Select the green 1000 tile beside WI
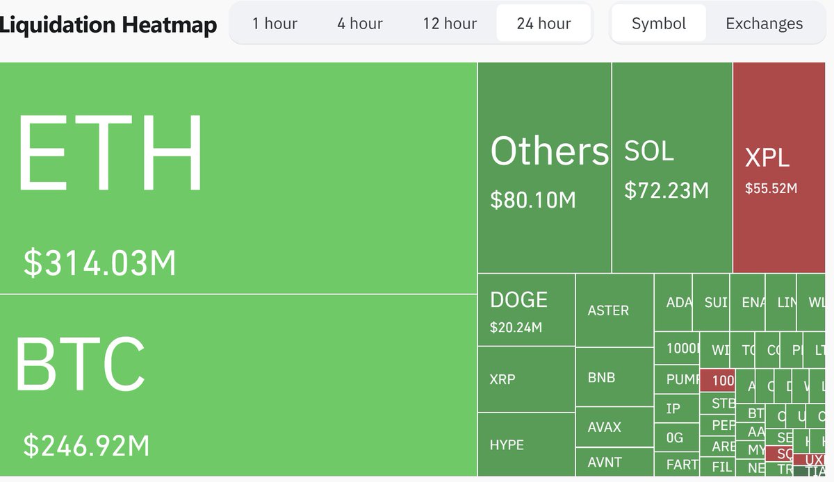Screen dimensions: 834x482 click(678, 348)
